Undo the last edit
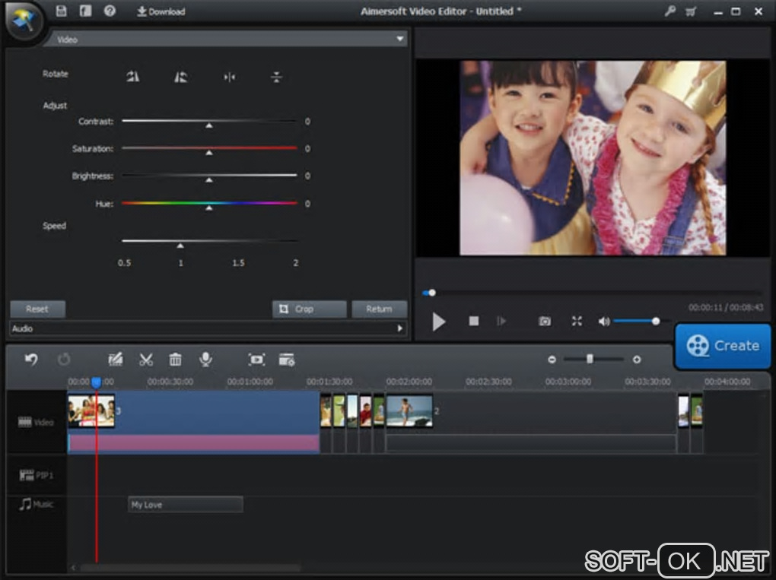Viewport: 776px width, 580px height. pyautogui.click(x=31, y=360)
